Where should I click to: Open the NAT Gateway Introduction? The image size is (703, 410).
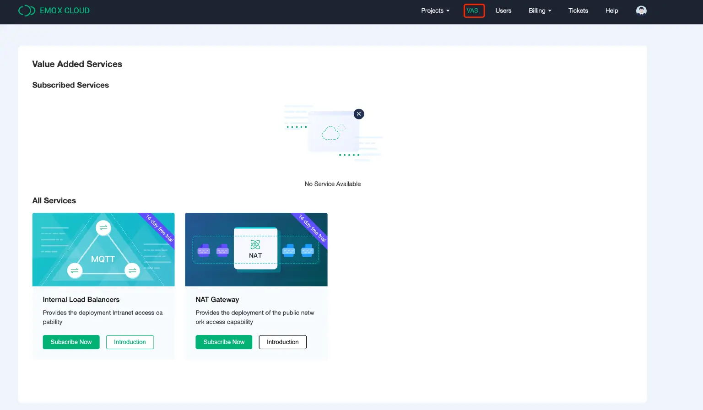point(282,342)
